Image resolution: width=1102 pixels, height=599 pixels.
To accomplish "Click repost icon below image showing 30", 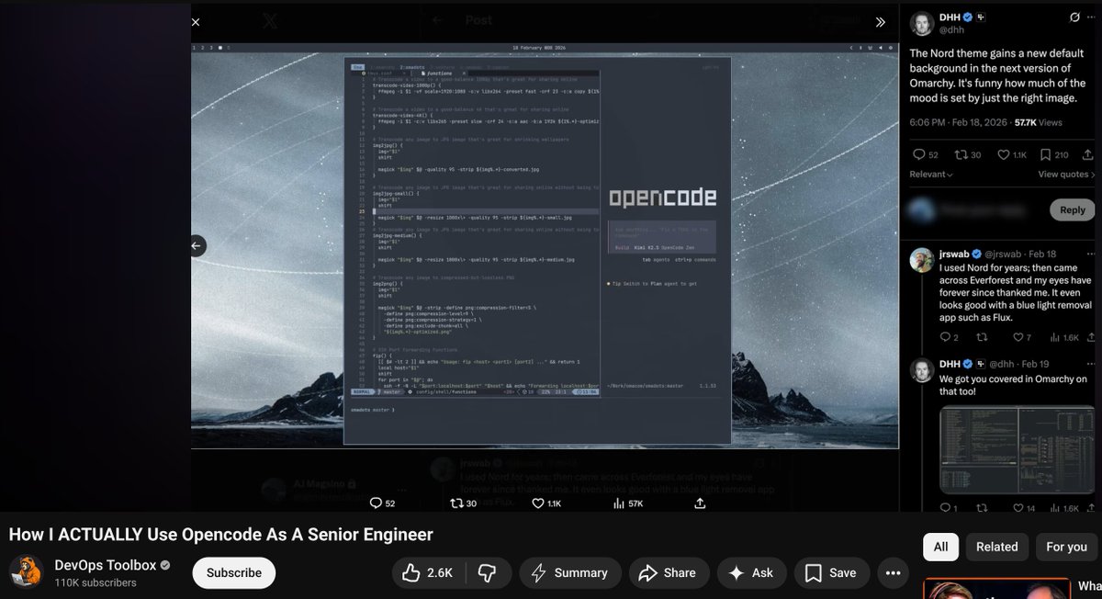I will (x=464, y=503).
